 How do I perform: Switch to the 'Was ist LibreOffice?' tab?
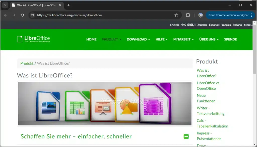coord(35,5)
